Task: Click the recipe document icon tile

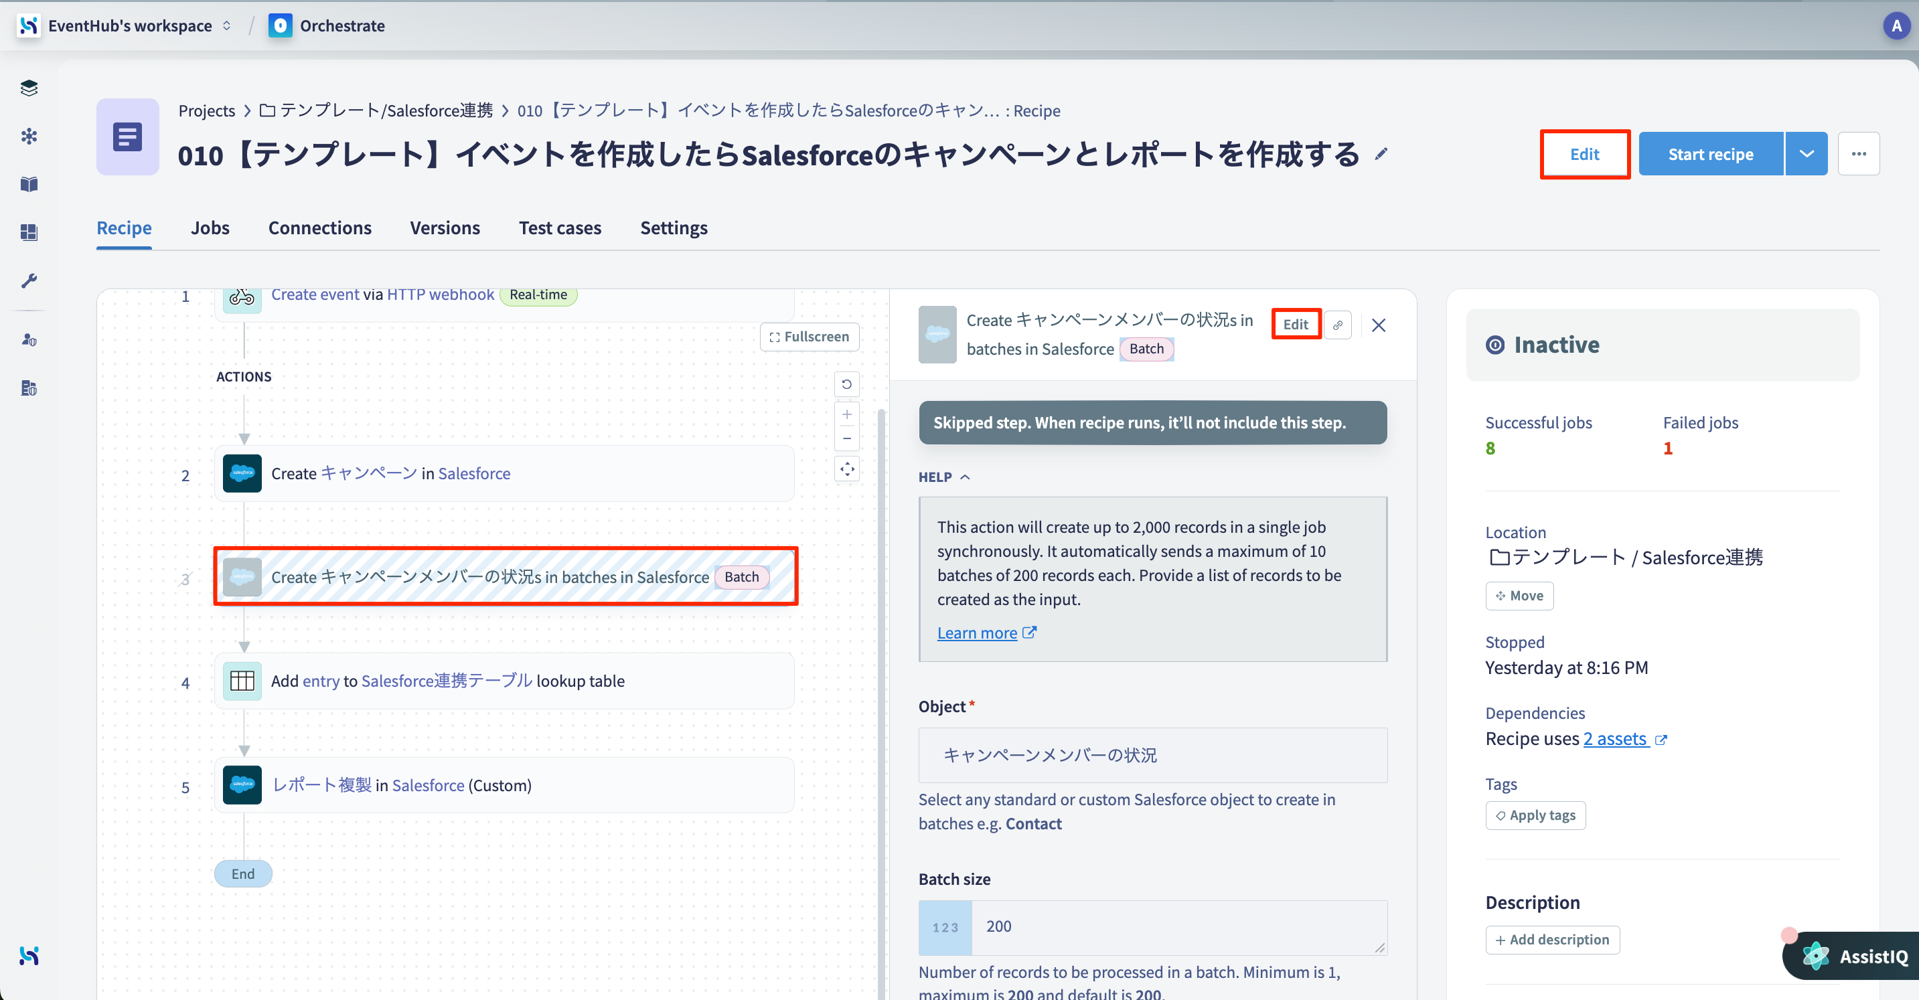Action: (127, 137)
